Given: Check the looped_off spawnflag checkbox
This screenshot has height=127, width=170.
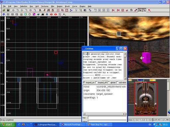Looking at the screenshot, I should 96,82.
